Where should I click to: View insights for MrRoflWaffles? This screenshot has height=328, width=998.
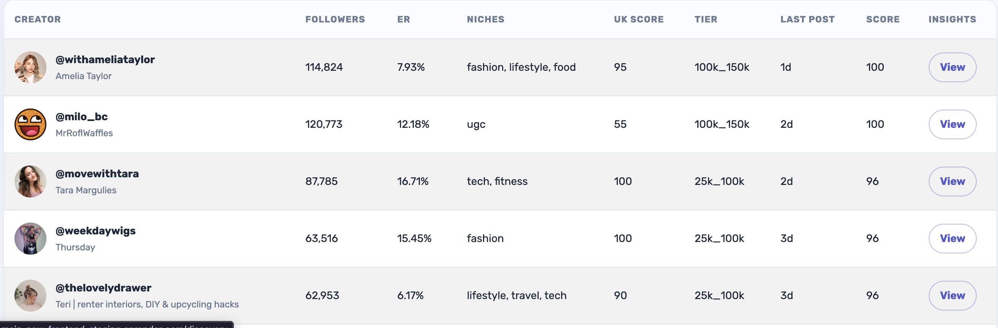click(952, 124)
